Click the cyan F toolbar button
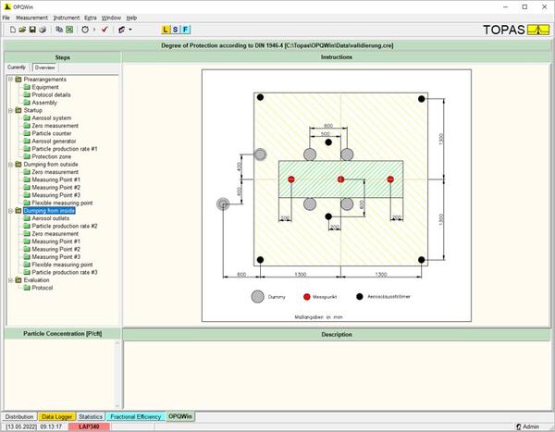The image size is (555, 432). (186, 30)
